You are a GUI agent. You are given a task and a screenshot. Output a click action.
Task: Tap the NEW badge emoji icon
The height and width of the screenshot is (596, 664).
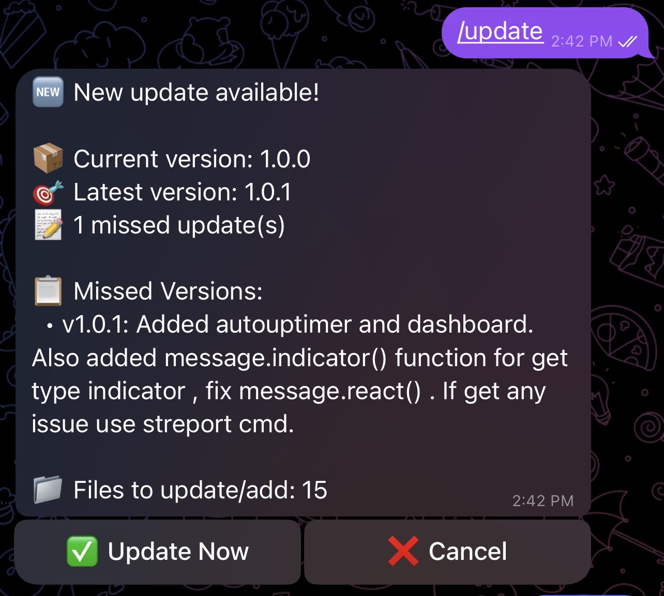pos(48,92)
